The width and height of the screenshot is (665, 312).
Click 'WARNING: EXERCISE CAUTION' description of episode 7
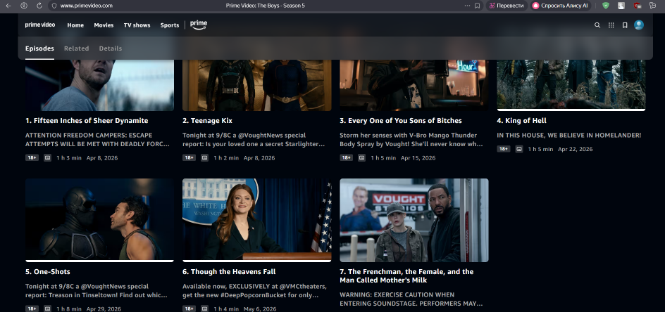[x=411, y=299]
